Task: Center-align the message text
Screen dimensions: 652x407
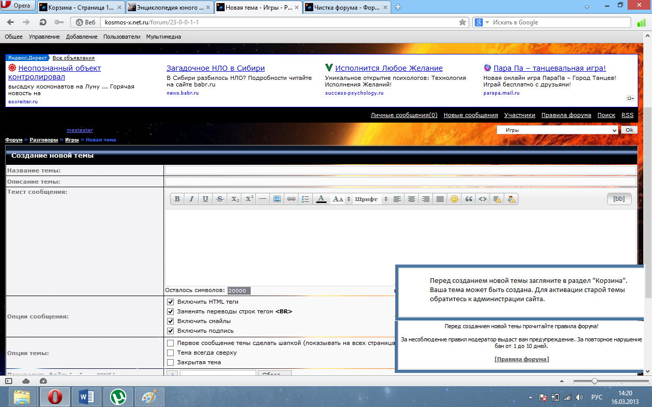Action: pyautogui.click(x=412, y=199)
